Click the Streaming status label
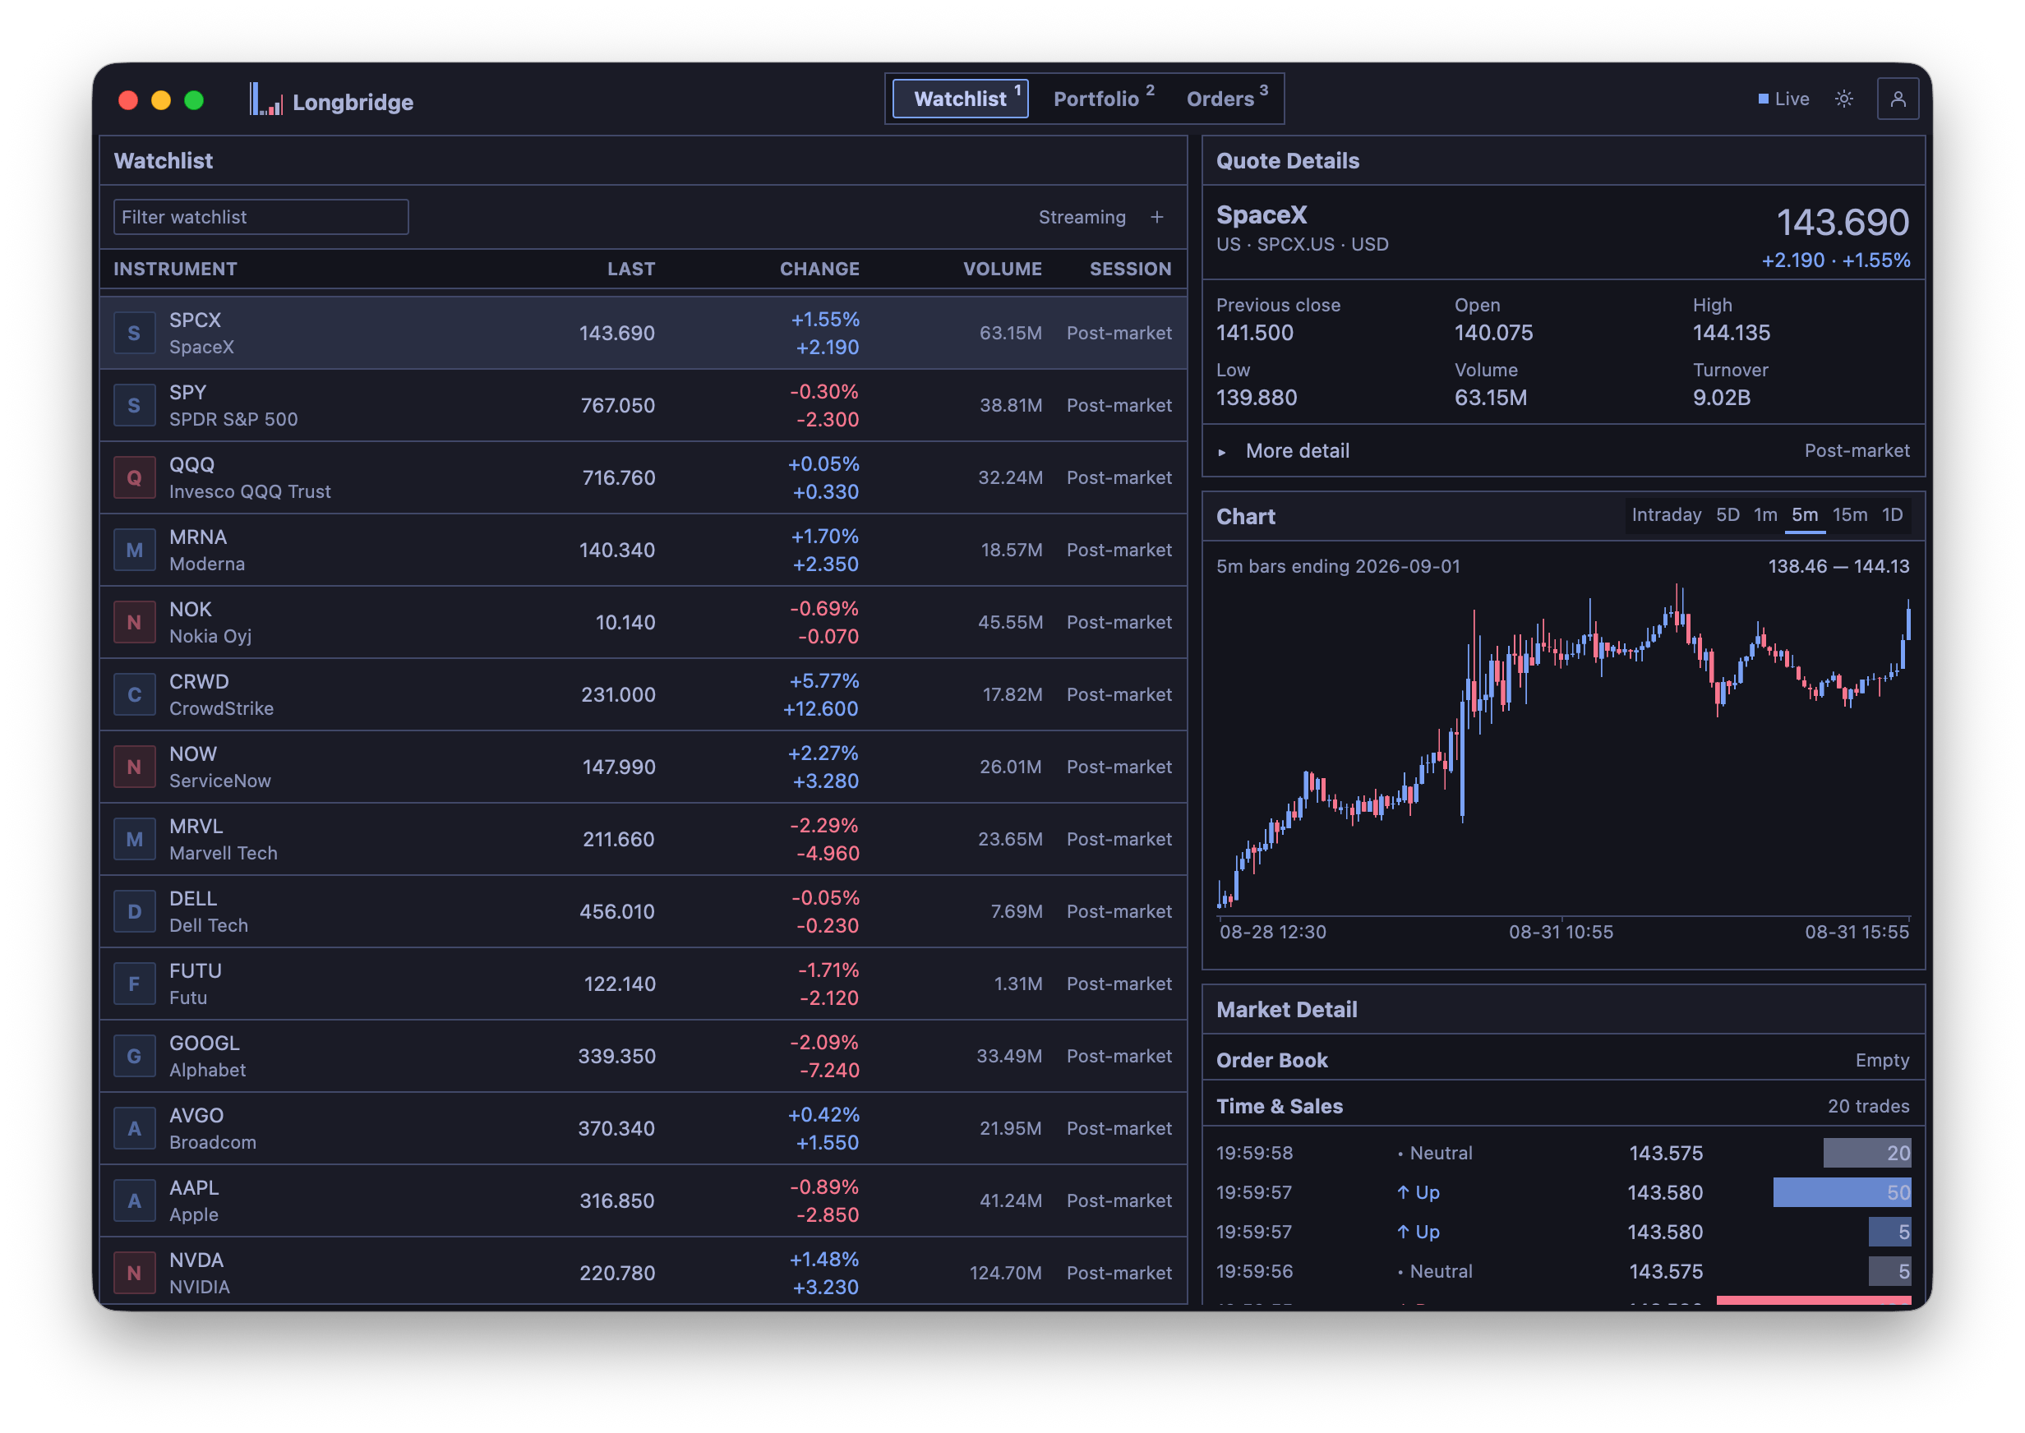Image resolution: width=2025 pixels, height=1433 pixels. [1081, 217]
